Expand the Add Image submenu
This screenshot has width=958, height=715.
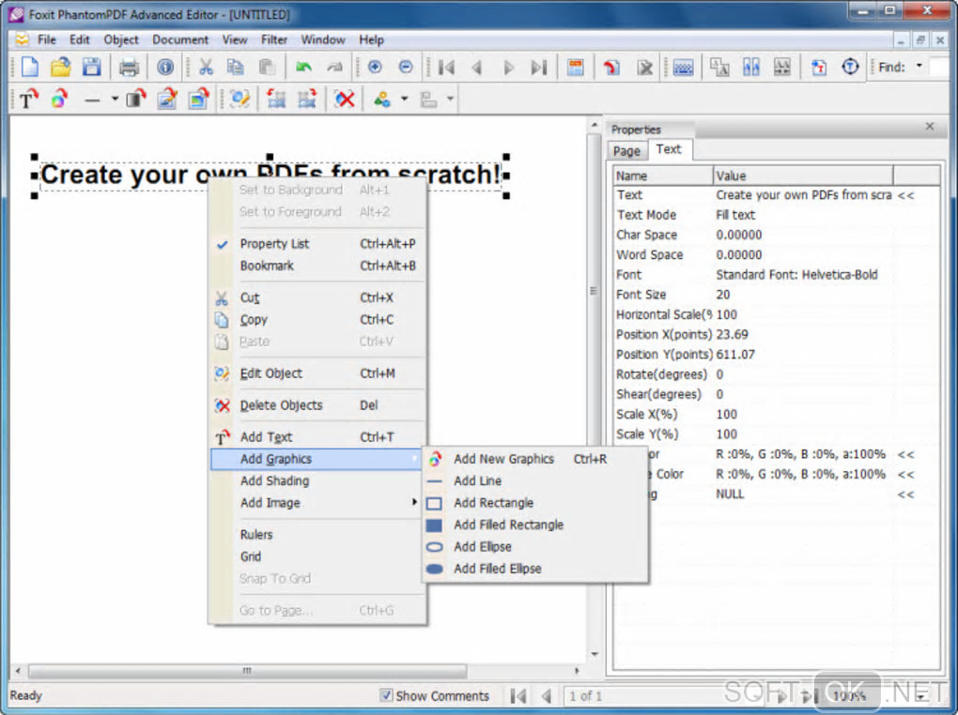[x=270, y=503]
